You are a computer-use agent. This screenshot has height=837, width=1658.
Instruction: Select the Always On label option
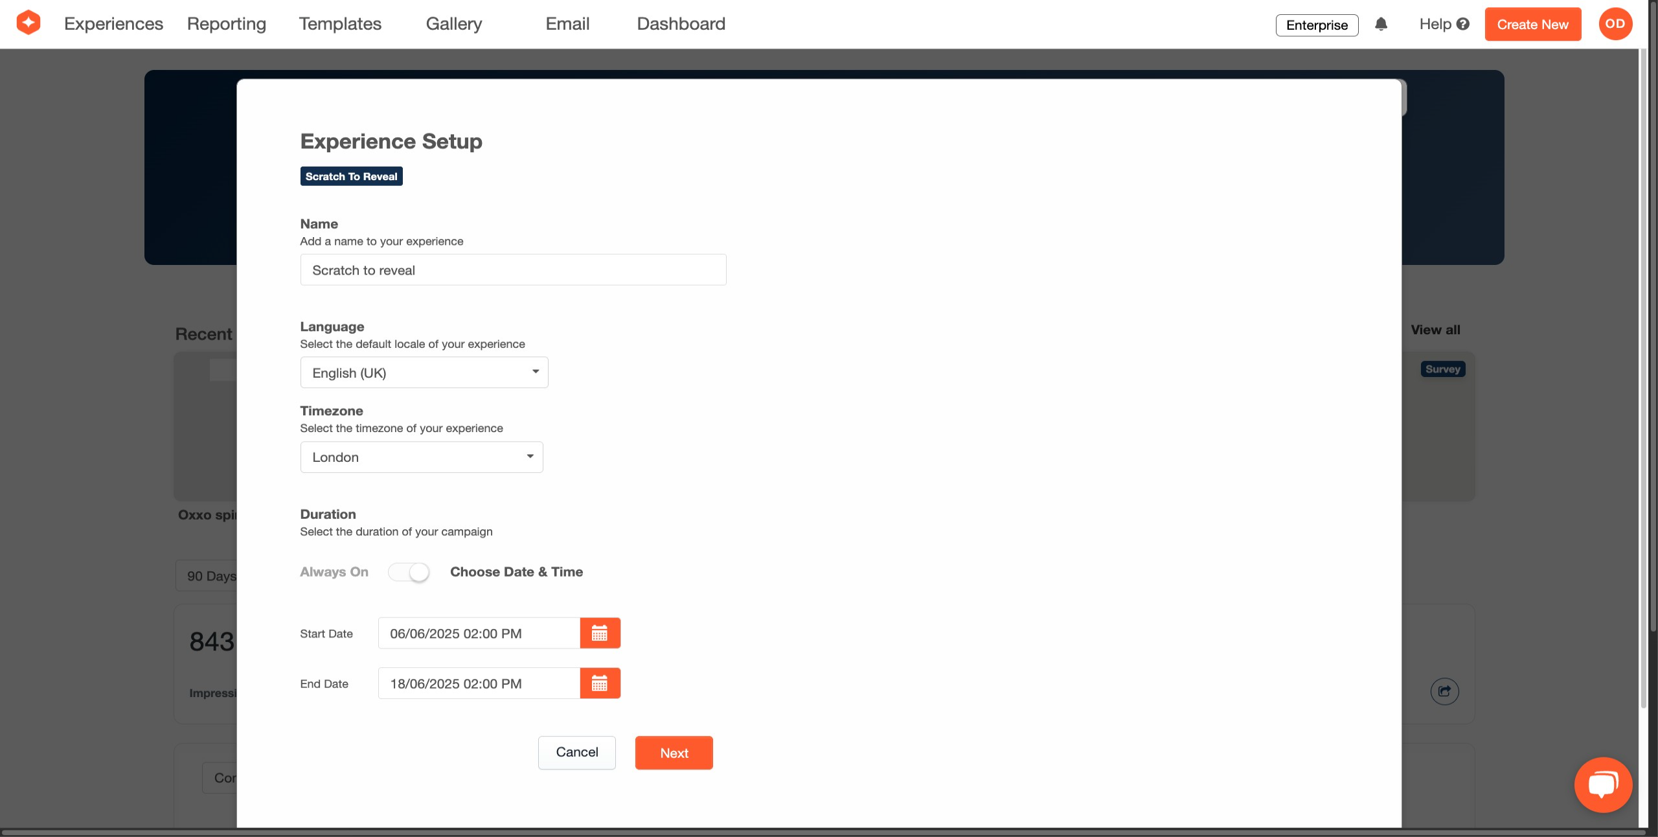click(x=334, y=572)
